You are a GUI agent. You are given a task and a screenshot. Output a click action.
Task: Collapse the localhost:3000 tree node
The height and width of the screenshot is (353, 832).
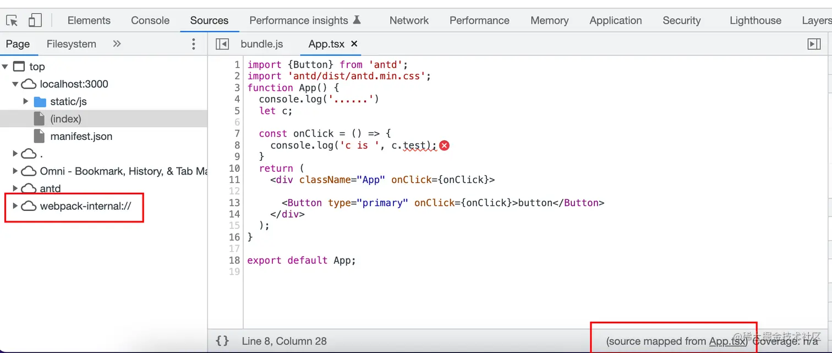coord(15,84)
